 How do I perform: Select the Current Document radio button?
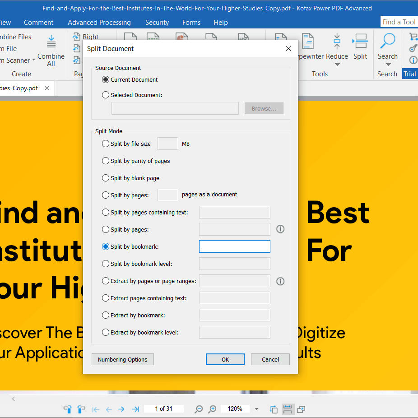(x=106, y=80)
